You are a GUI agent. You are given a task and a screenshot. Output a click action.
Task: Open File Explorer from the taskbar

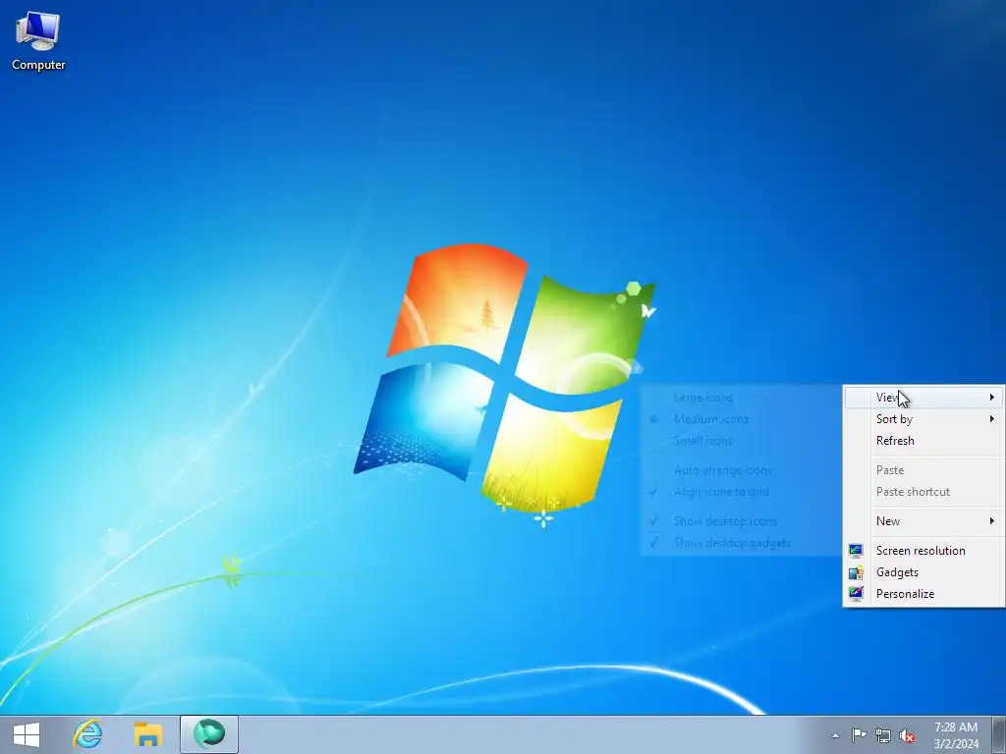tap(148, 734)
